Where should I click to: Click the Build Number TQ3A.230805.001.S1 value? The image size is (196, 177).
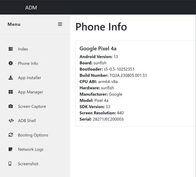pos(128,75)
